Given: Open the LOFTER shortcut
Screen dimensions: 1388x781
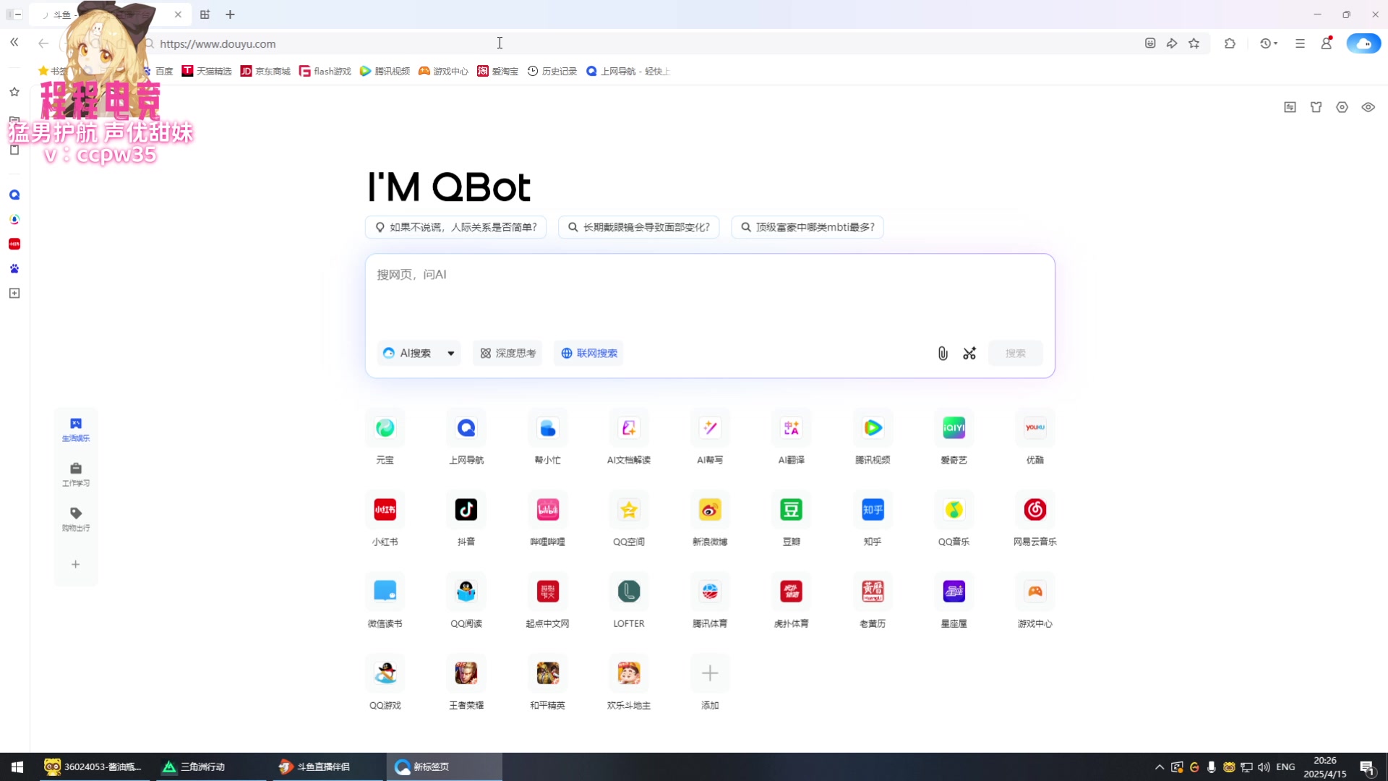Looking at the screenshot, I should (629, 592).
